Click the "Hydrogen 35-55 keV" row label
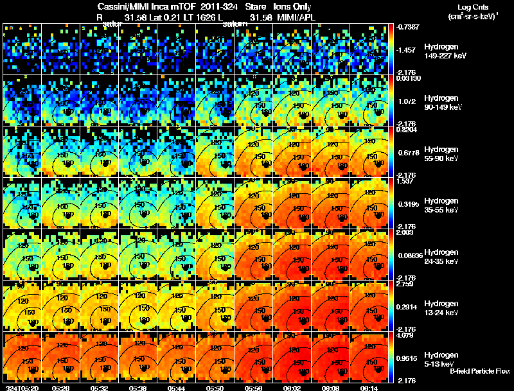 pos(441,205)
